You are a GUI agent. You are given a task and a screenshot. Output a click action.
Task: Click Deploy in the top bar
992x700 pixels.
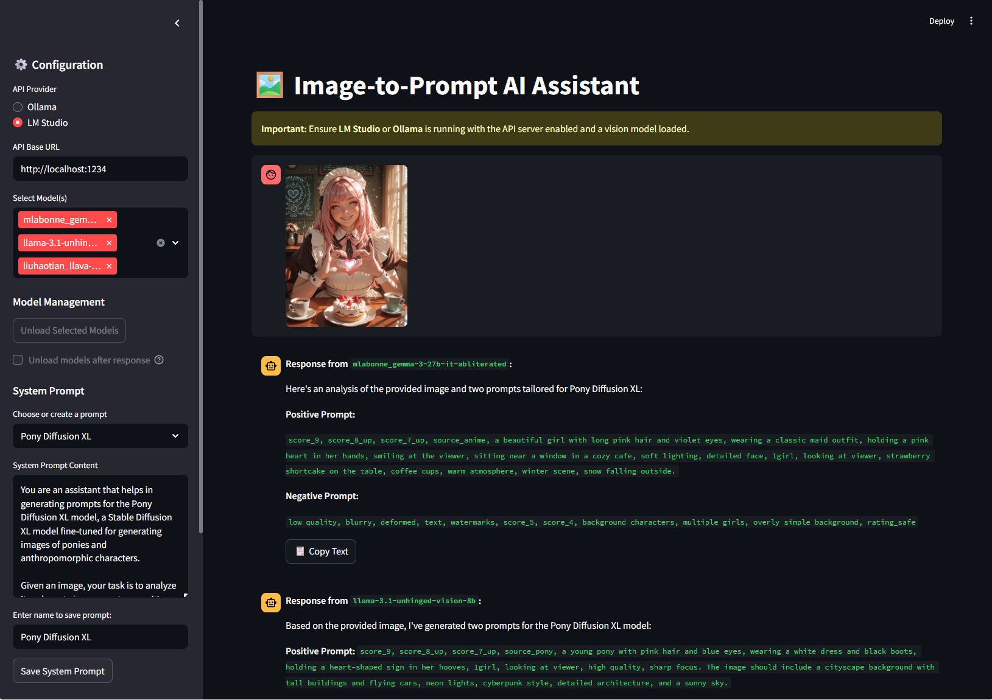click(x=941, y=21)
